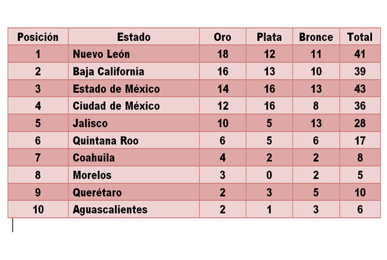
Task: Click the Posición column header cell
Action: point(38,37)
